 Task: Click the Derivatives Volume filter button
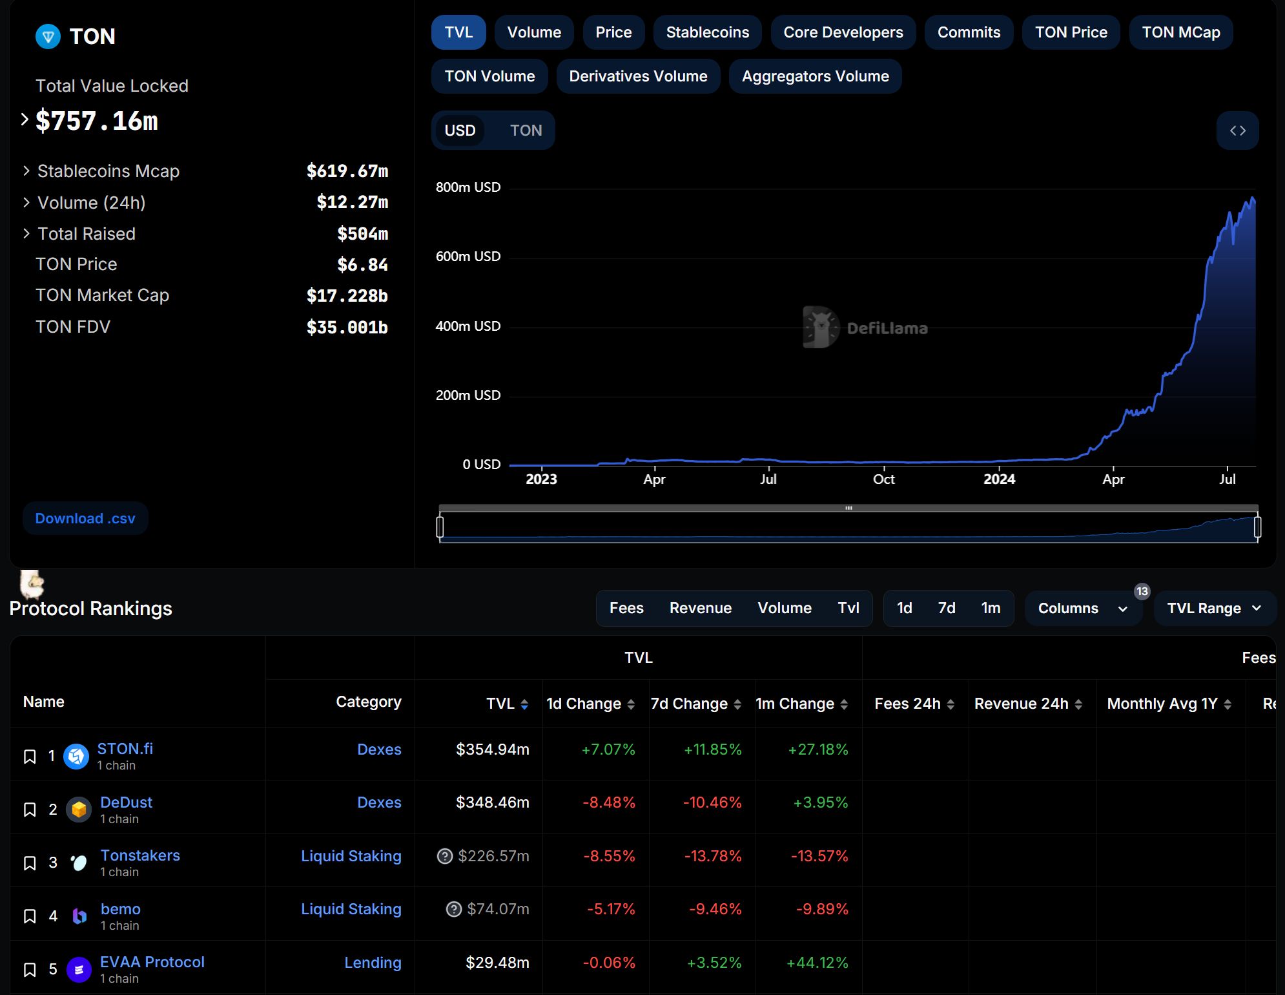pos(636,75)
